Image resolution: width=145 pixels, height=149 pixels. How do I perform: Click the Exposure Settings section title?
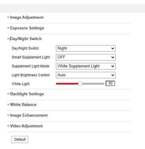27,28
